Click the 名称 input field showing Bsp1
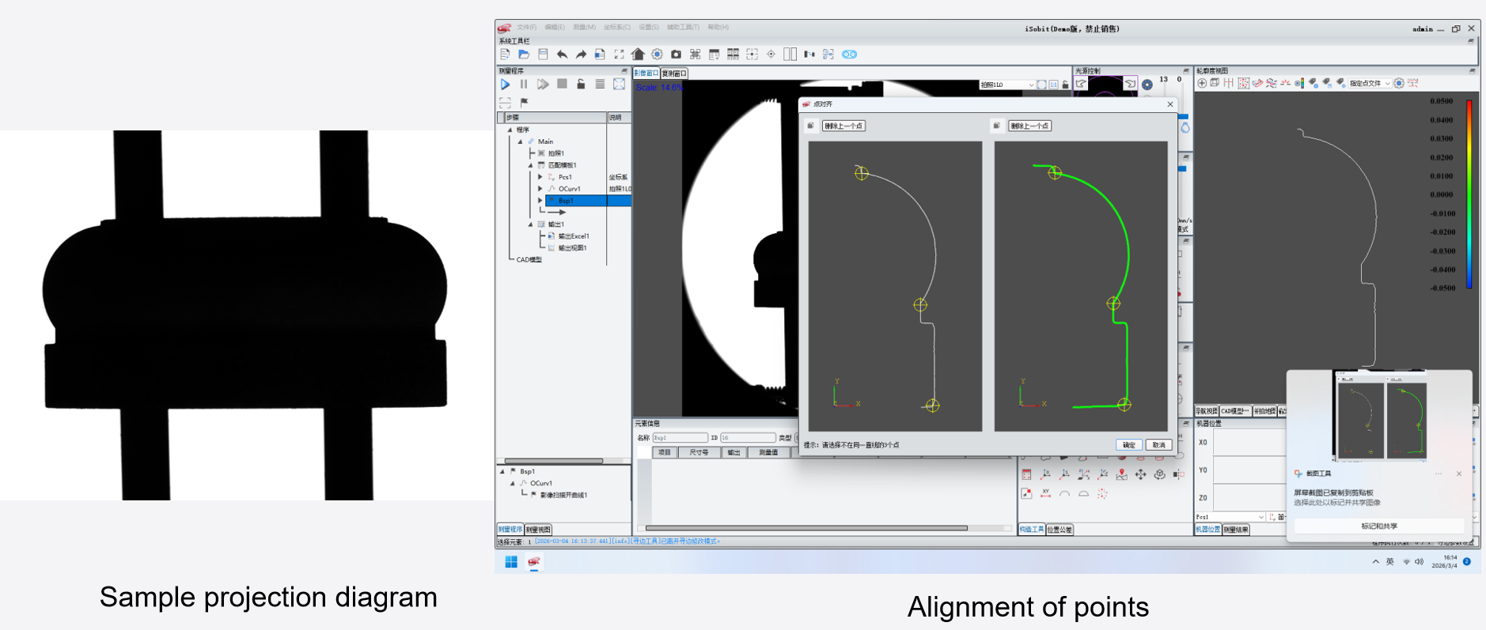1486x630 pixels. click(x=680, y=438)
